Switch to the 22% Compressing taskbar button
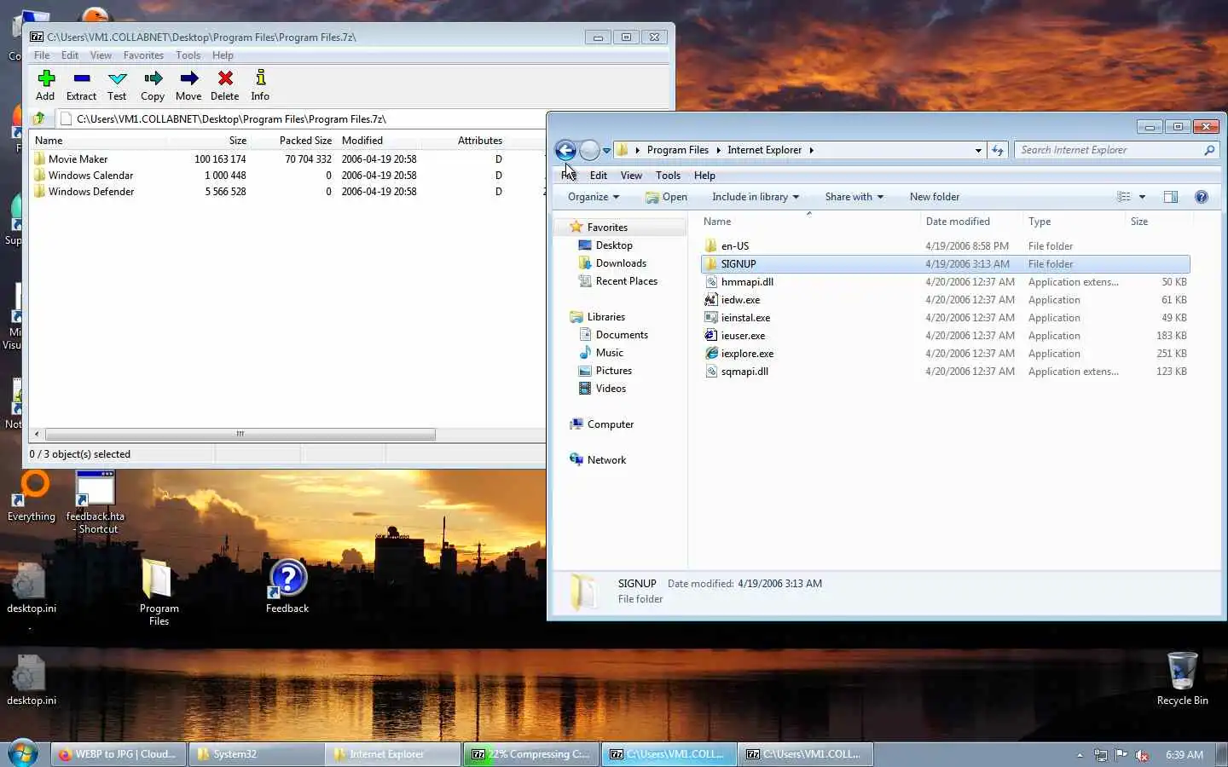The height and width of the screenshot is (767, 1228). click(x=530, y=754)
